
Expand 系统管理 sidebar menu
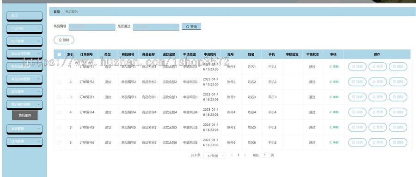click(x=24, y=129)
